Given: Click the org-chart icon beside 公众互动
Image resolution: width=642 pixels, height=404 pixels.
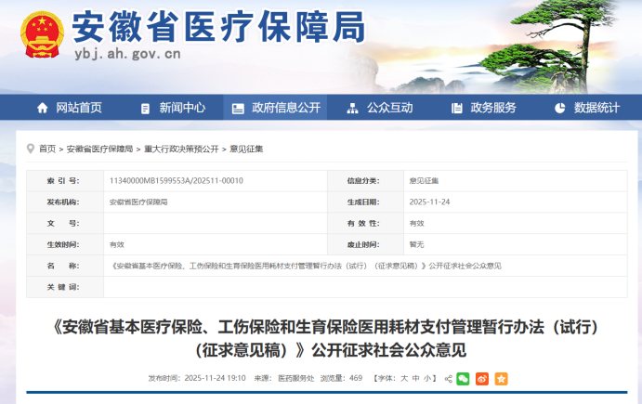Looking at the screenshot, I should click(x=352, y=109).
